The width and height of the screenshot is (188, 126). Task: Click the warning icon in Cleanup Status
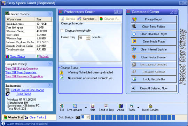[61, 72]
